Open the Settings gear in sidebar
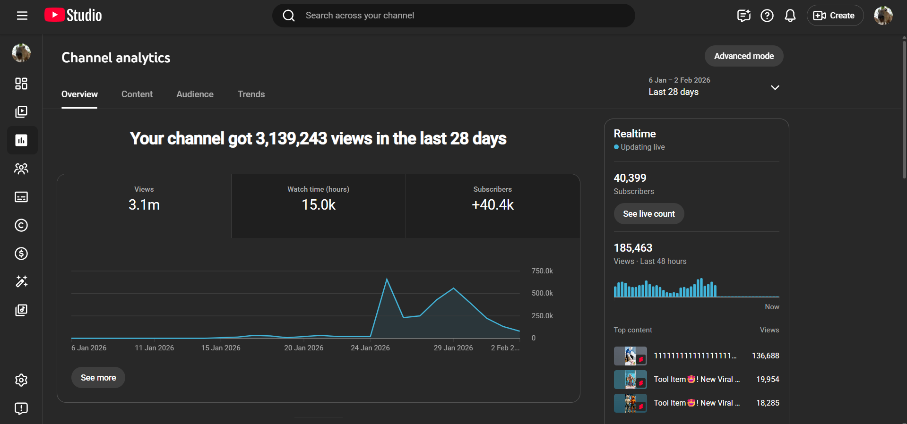This screenshot has width=907, height=424. [x=21, y=380]
